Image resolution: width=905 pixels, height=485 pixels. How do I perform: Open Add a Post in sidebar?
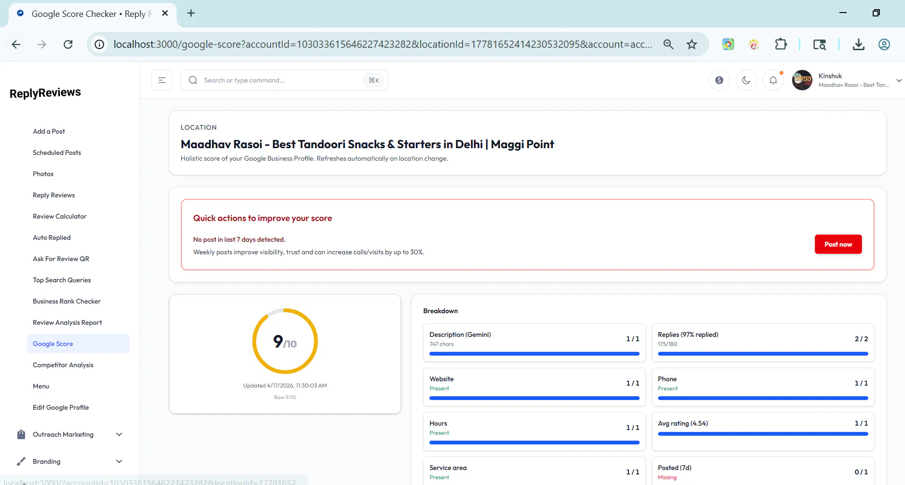[49, 131]
